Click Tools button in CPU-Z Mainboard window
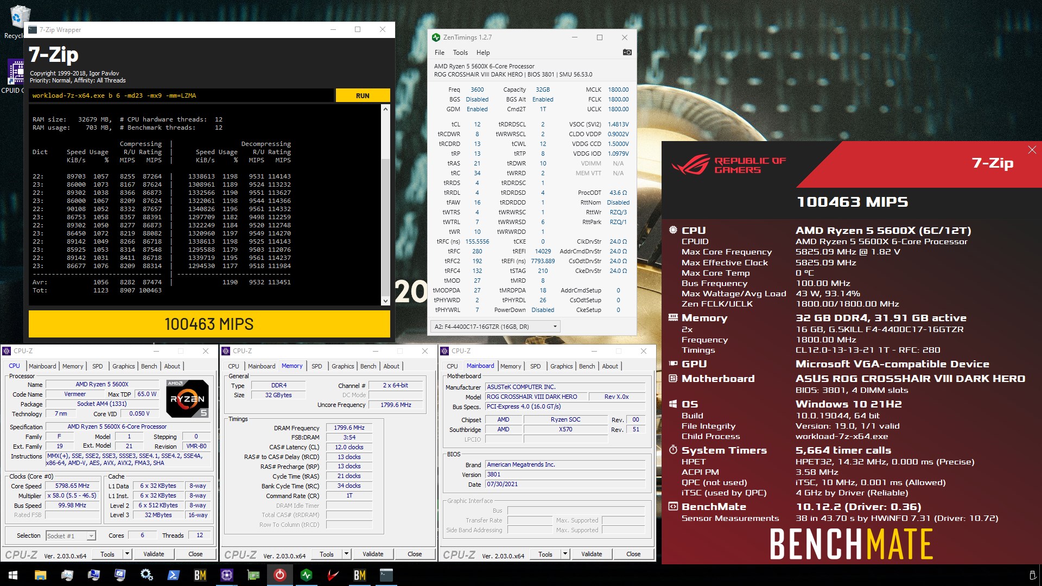The width and height of the screenshot is (1042, 586). (x=545, y=554)
